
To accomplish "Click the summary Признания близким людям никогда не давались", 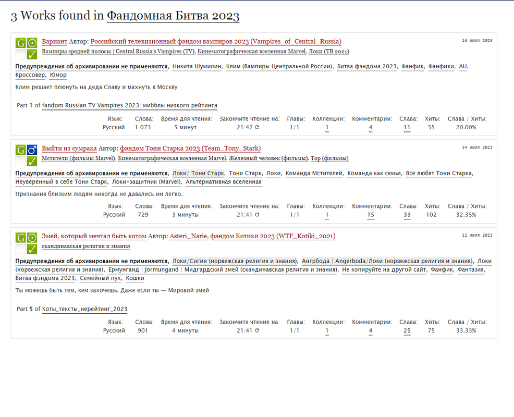I will tap(99, 194).
